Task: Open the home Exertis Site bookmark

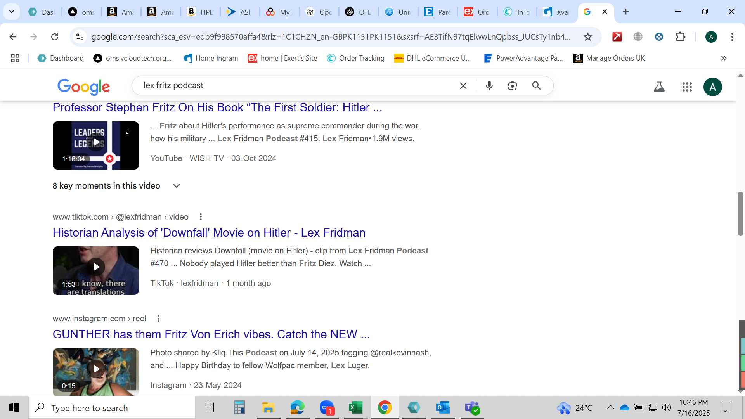Action: 283,58
